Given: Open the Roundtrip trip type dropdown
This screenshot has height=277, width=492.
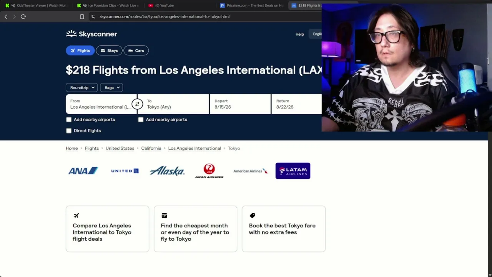Looking at the screenshot, I should (82, 88).
